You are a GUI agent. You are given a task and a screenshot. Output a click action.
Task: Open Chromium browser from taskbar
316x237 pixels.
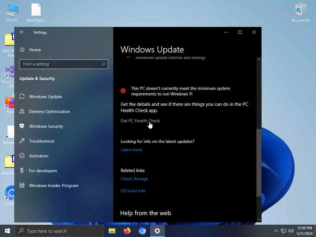tap(142, 231)
